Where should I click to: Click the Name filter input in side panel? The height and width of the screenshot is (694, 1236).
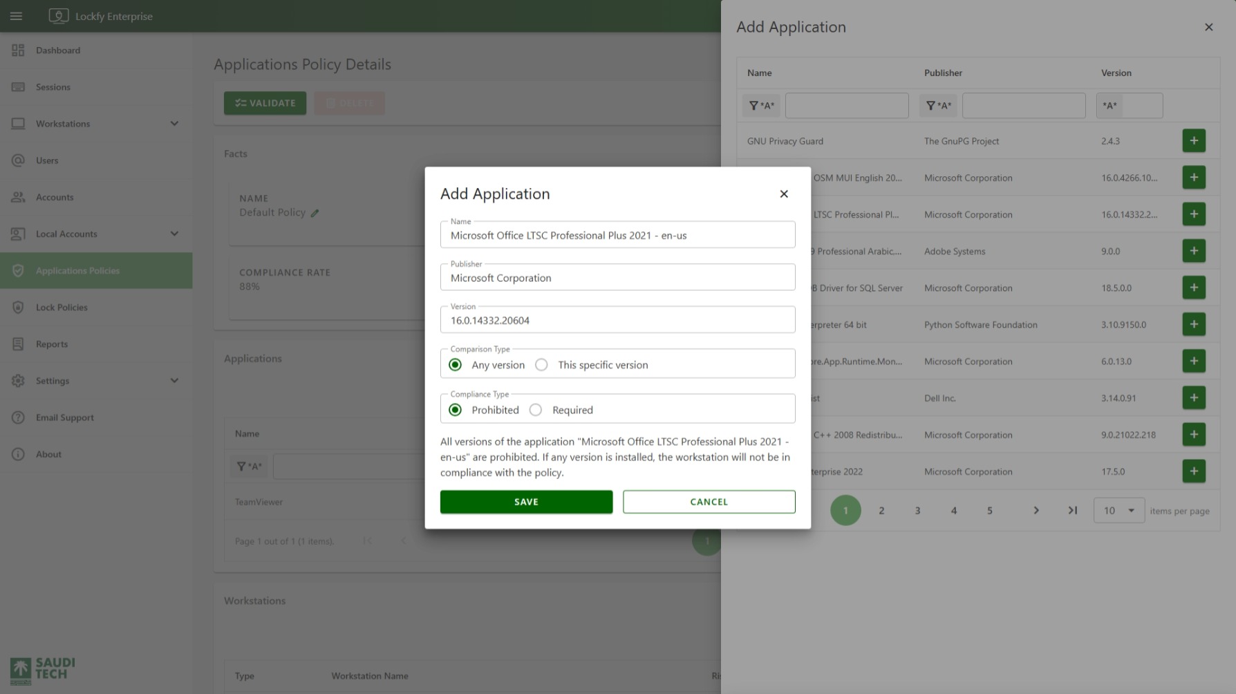coord(847,106)
